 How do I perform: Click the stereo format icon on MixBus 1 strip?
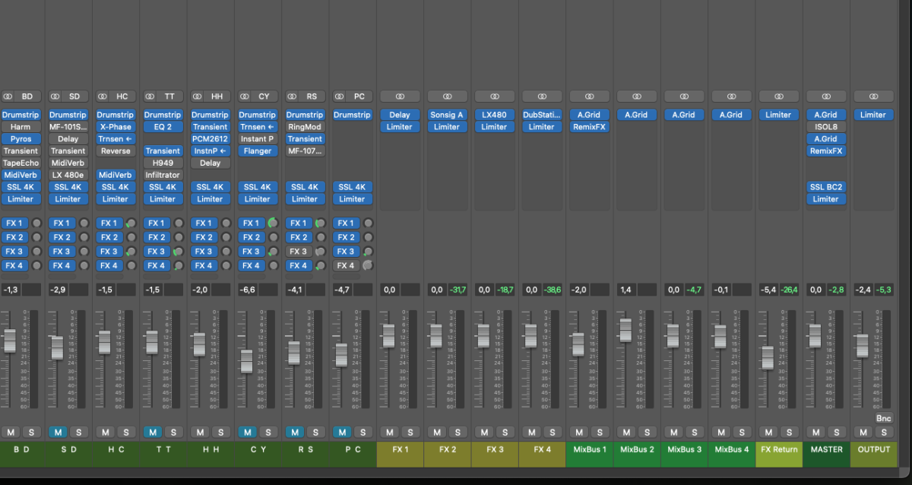point(589,97)
